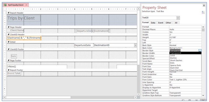Click the Is Hyperlink property value No

click(185, 85)
